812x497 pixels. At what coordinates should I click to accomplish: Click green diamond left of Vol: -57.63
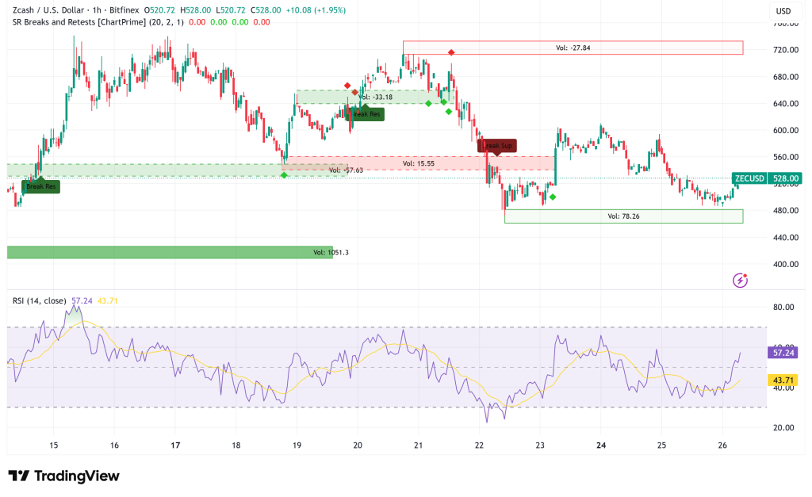point(284,174)
